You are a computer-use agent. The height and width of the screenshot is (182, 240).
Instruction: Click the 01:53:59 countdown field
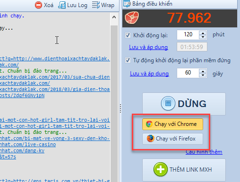192,47
